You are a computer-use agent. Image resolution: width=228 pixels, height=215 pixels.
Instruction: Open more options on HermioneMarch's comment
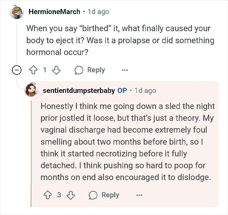point(125,70)
